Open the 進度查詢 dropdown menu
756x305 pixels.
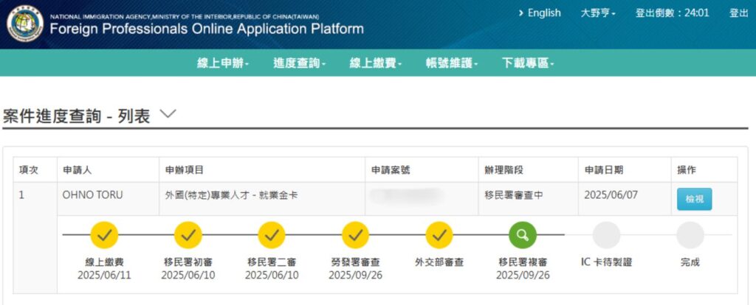pyautogui.click(x=299, y=63)
